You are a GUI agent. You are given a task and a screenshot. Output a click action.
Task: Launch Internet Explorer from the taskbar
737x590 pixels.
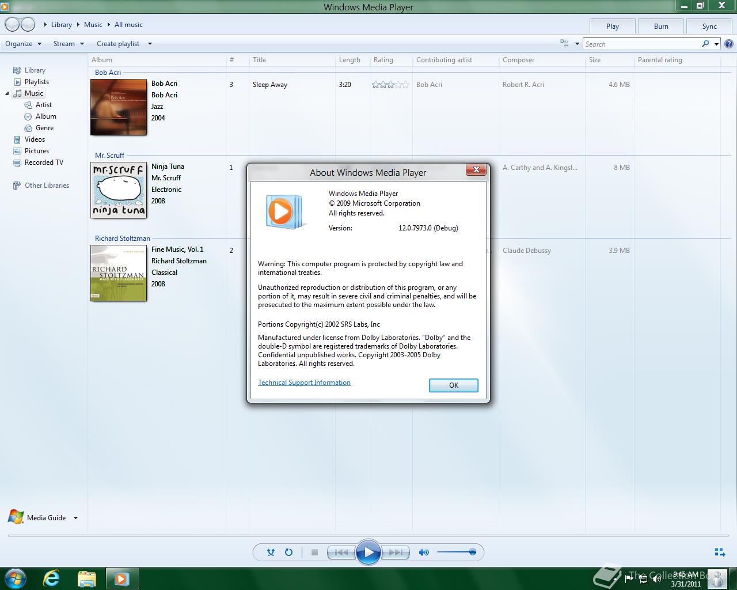pos(52,578)
